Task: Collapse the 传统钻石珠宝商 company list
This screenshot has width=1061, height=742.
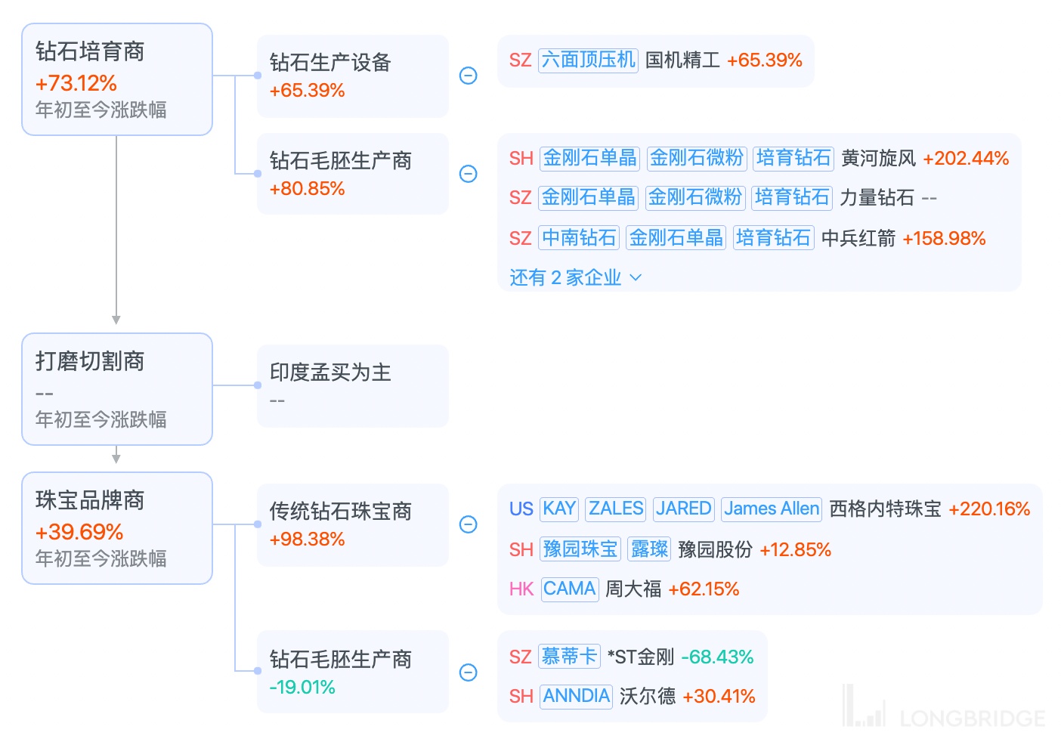Action: point(469,524)
